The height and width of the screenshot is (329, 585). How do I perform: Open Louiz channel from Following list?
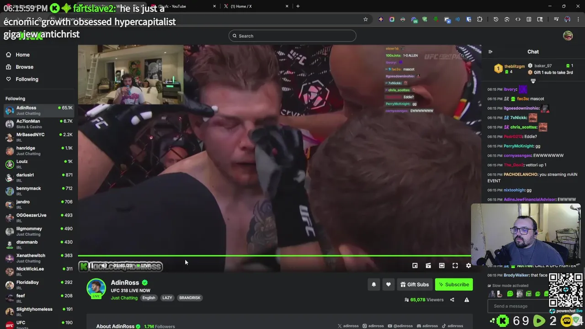tap(39, 164)
